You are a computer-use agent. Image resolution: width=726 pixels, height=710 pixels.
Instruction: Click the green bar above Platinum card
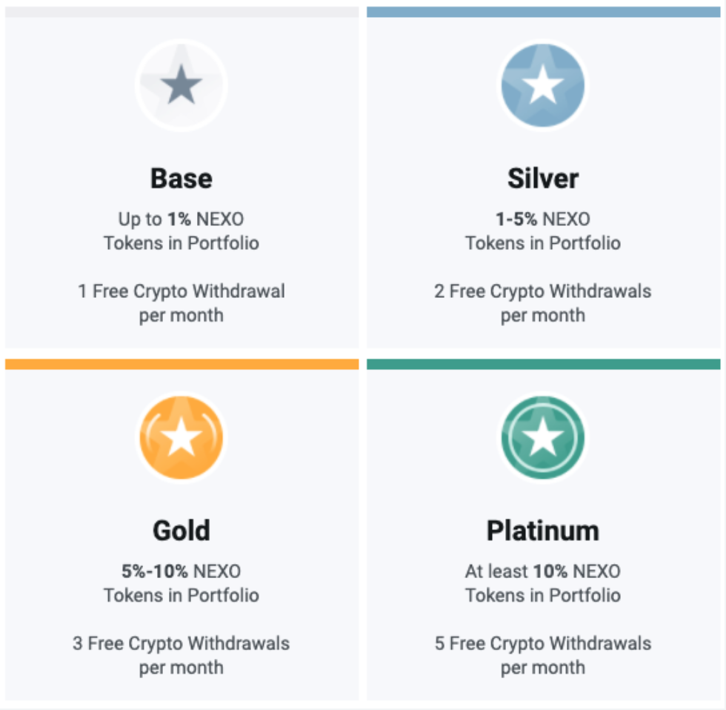[x=543, y=364]
